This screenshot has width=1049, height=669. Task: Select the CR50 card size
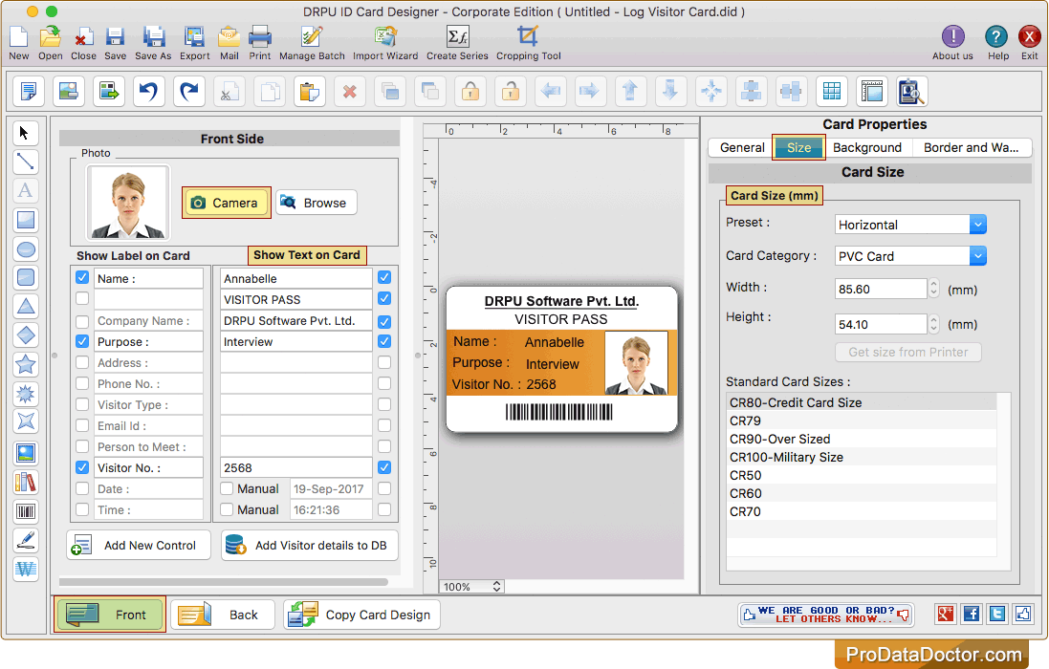pos(861,475)
